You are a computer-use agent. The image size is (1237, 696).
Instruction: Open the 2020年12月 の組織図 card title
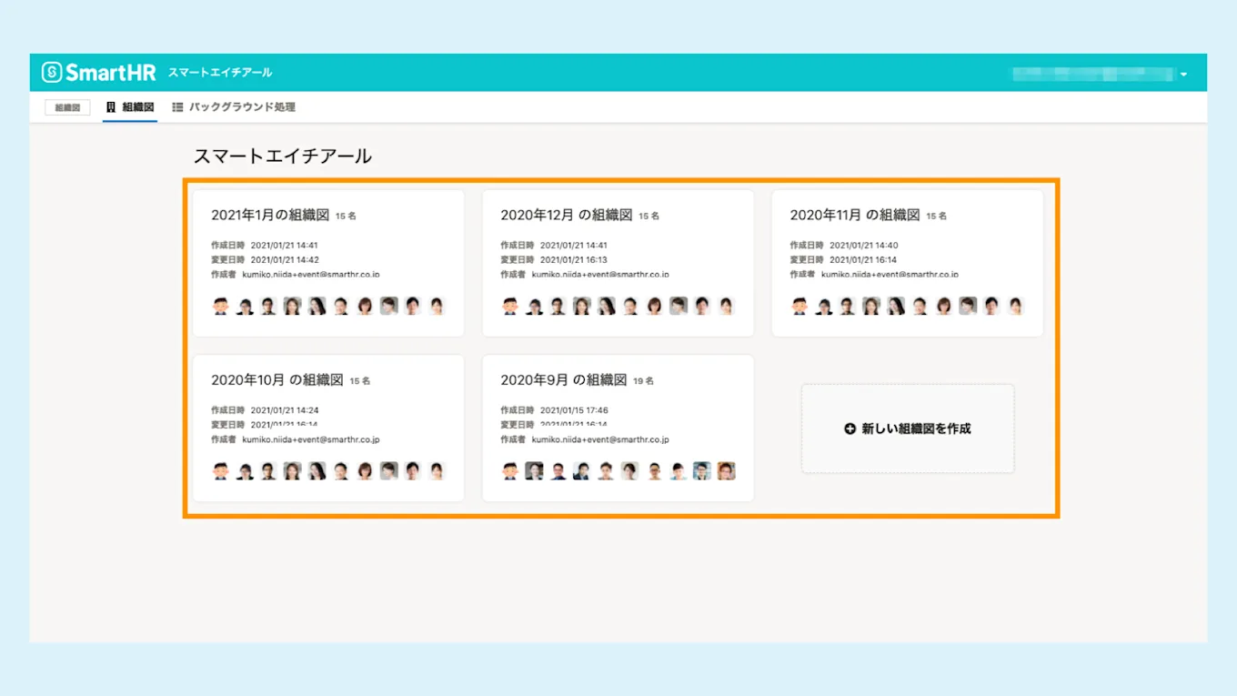(x=566, y=216)
